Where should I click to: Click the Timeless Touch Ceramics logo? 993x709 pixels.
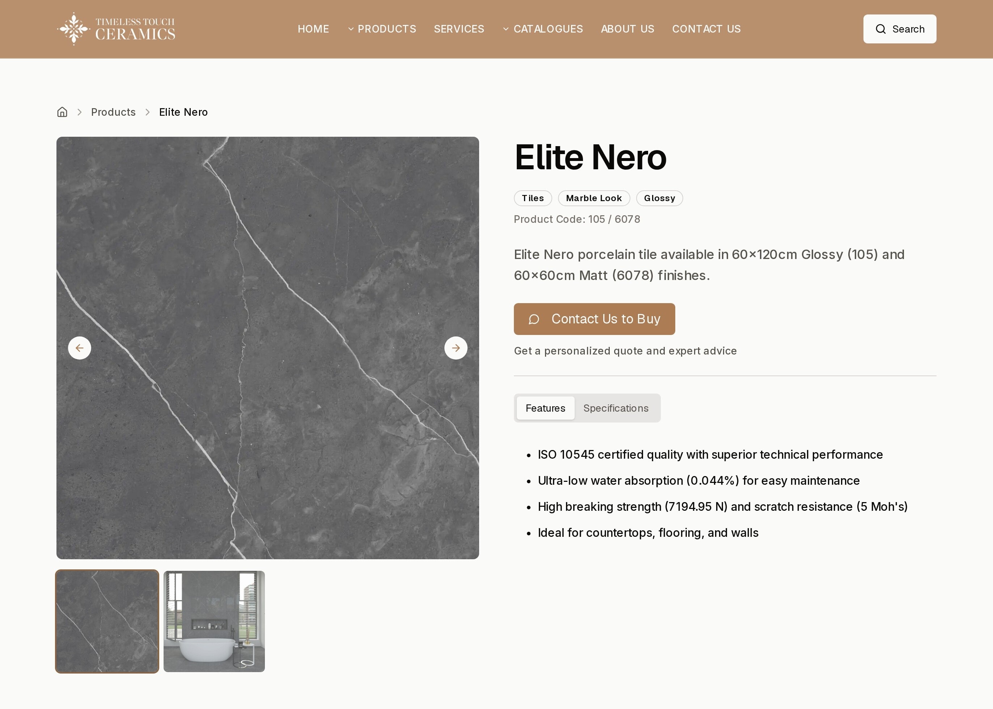[116, 29]
